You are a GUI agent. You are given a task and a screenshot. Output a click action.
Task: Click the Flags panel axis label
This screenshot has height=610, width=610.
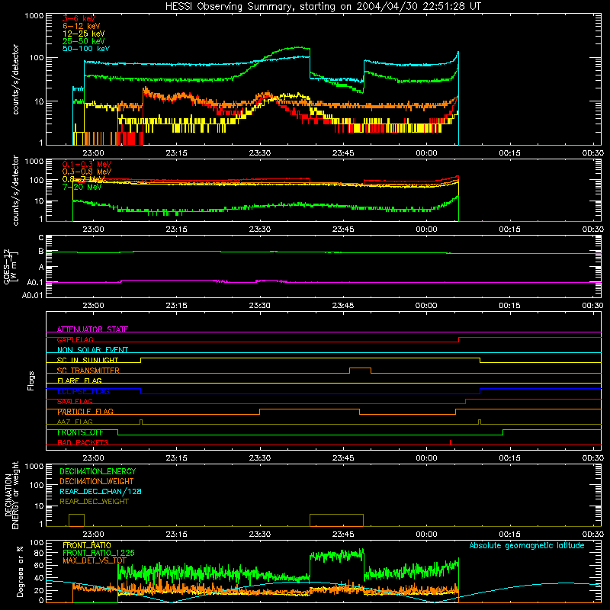[31, 380]
